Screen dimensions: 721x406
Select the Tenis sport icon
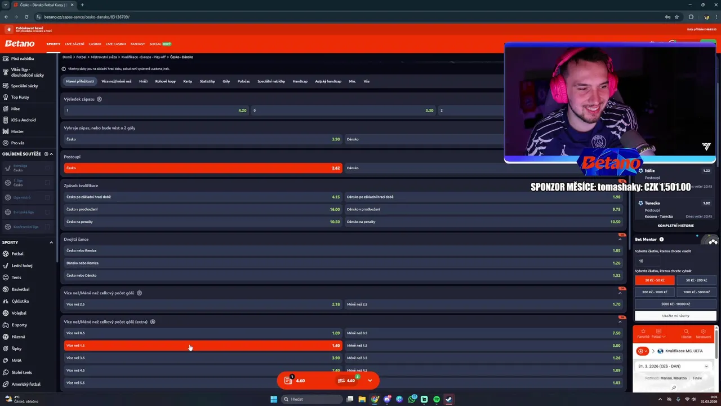click(6, 277)
